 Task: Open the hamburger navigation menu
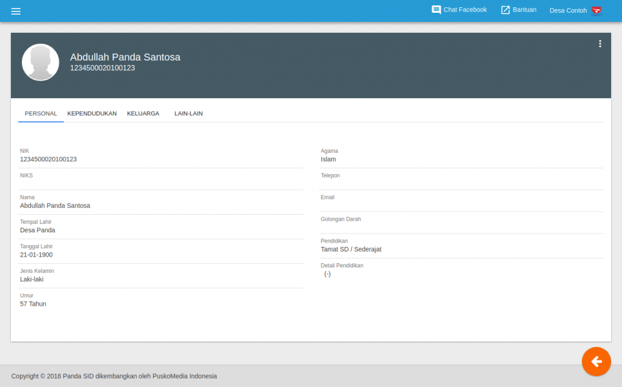[x=16, y=11]
